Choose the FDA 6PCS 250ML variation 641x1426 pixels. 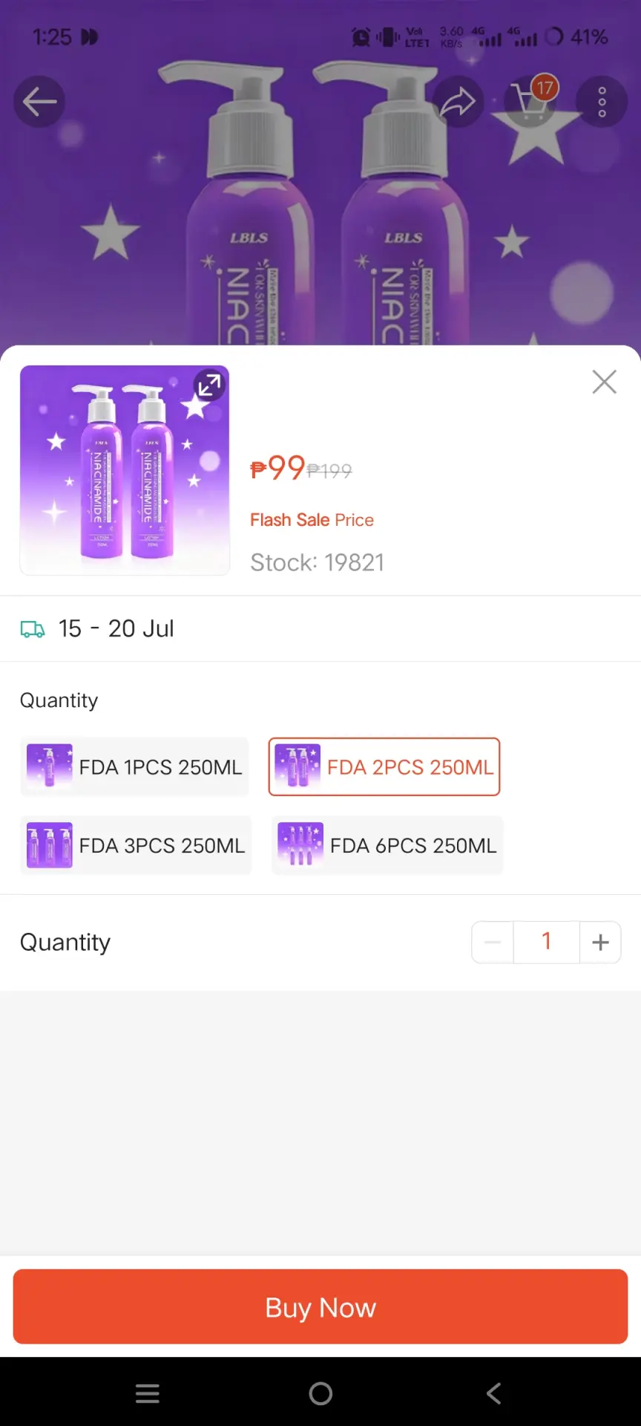pyautogui.click(x=387, y=845)
